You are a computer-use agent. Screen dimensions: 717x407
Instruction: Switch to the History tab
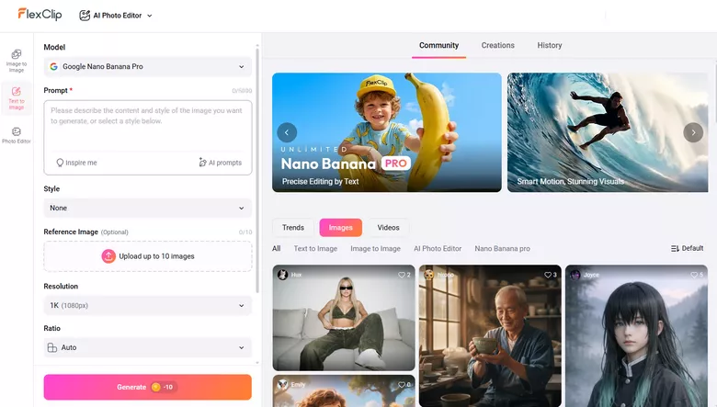(549, 46)
